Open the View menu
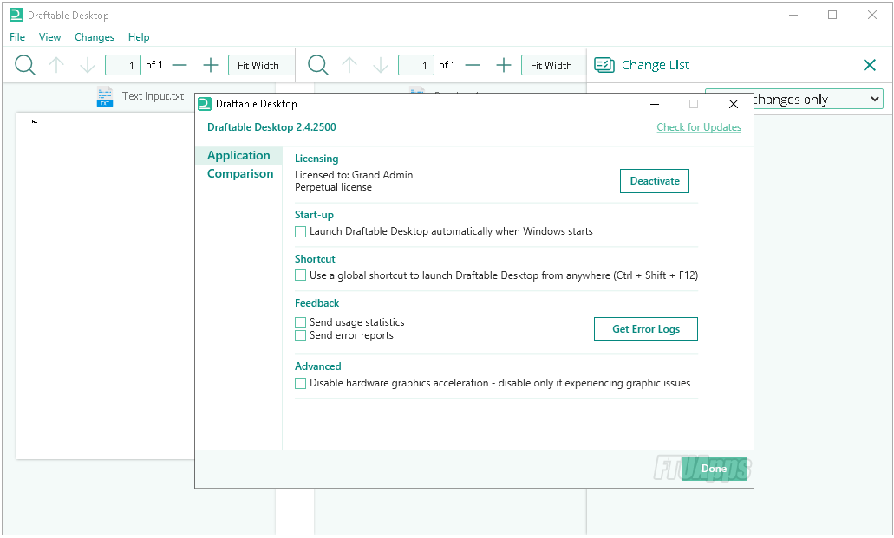This screenshot has height=538, width=894. [x=49, y=37]
